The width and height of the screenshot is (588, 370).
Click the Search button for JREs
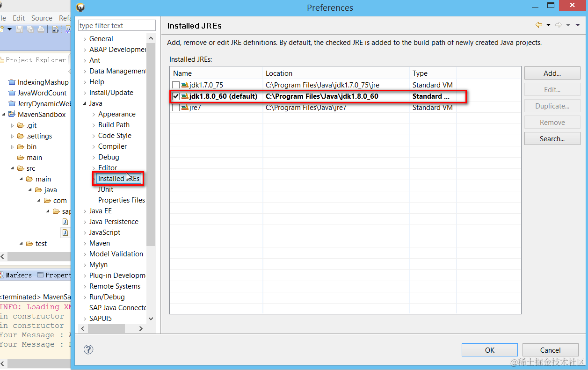[x=552, y=138]
